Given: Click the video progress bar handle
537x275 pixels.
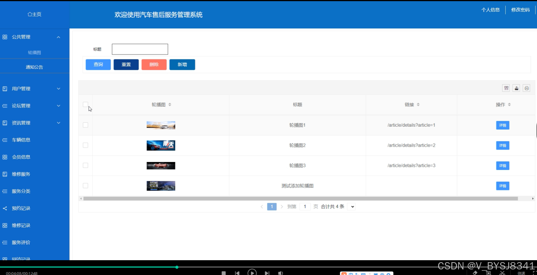Looking at the screenshot, I should pyautogui.click(x=177, y=267).
